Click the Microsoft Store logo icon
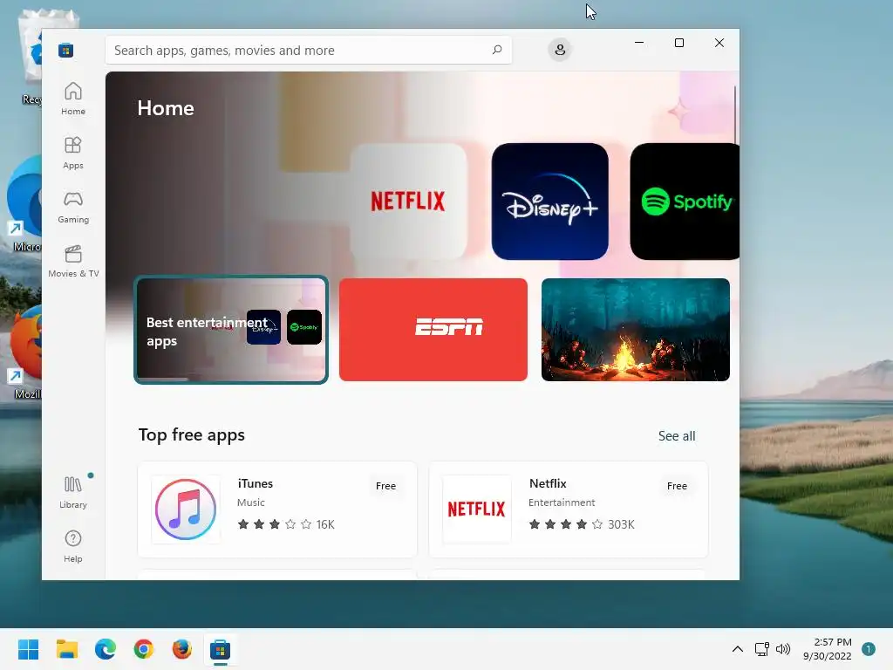This screenshot has width=893, height=670. pos(65,50)
